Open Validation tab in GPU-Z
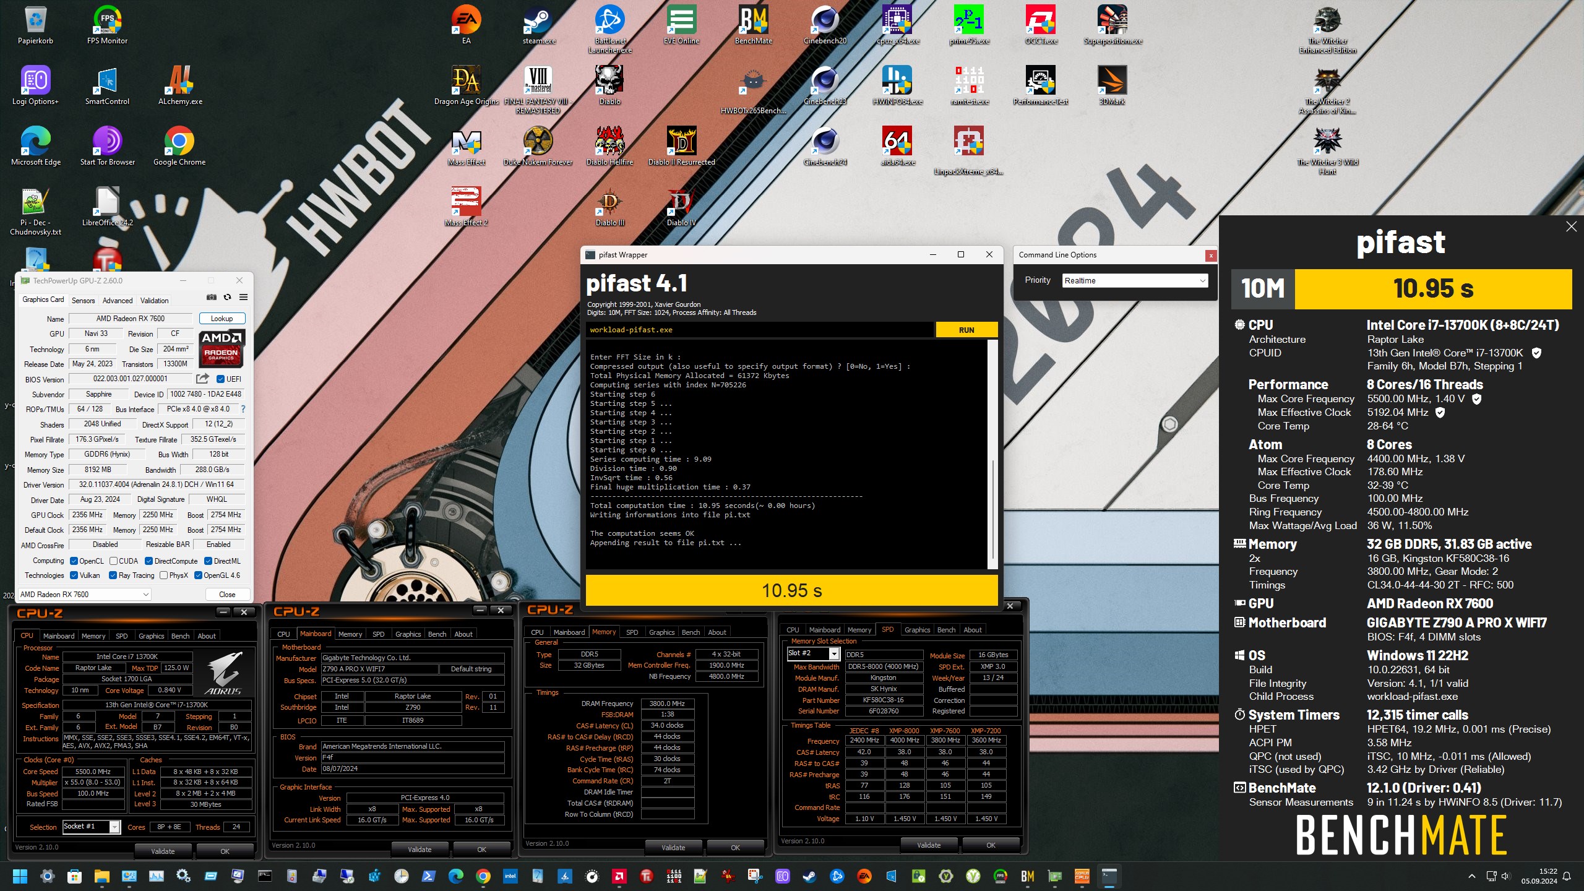The width and height of the screenshot is (1584, 891). pos(154,301)
